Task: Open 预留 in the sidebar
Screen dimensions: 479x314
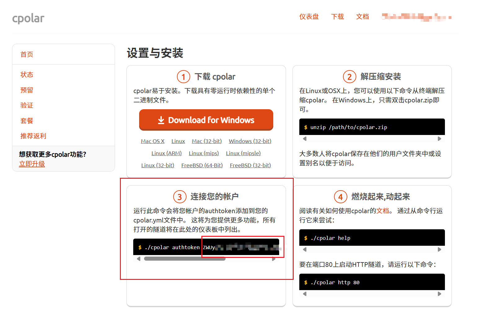Action: click(27, 90)
